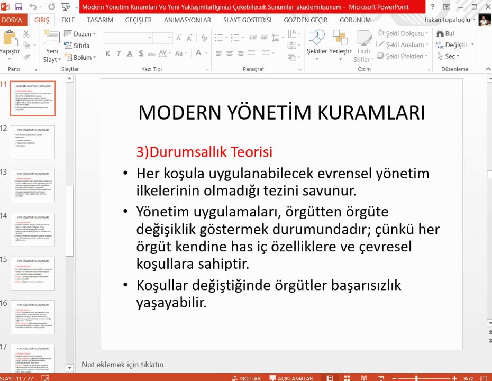Undo the last action
Screen dimensions: 492x381
[33, 6]
